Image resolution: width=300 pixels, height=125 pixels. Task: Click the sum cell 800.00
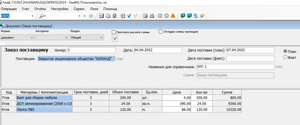pyautogui.click(x=227, y=98)
